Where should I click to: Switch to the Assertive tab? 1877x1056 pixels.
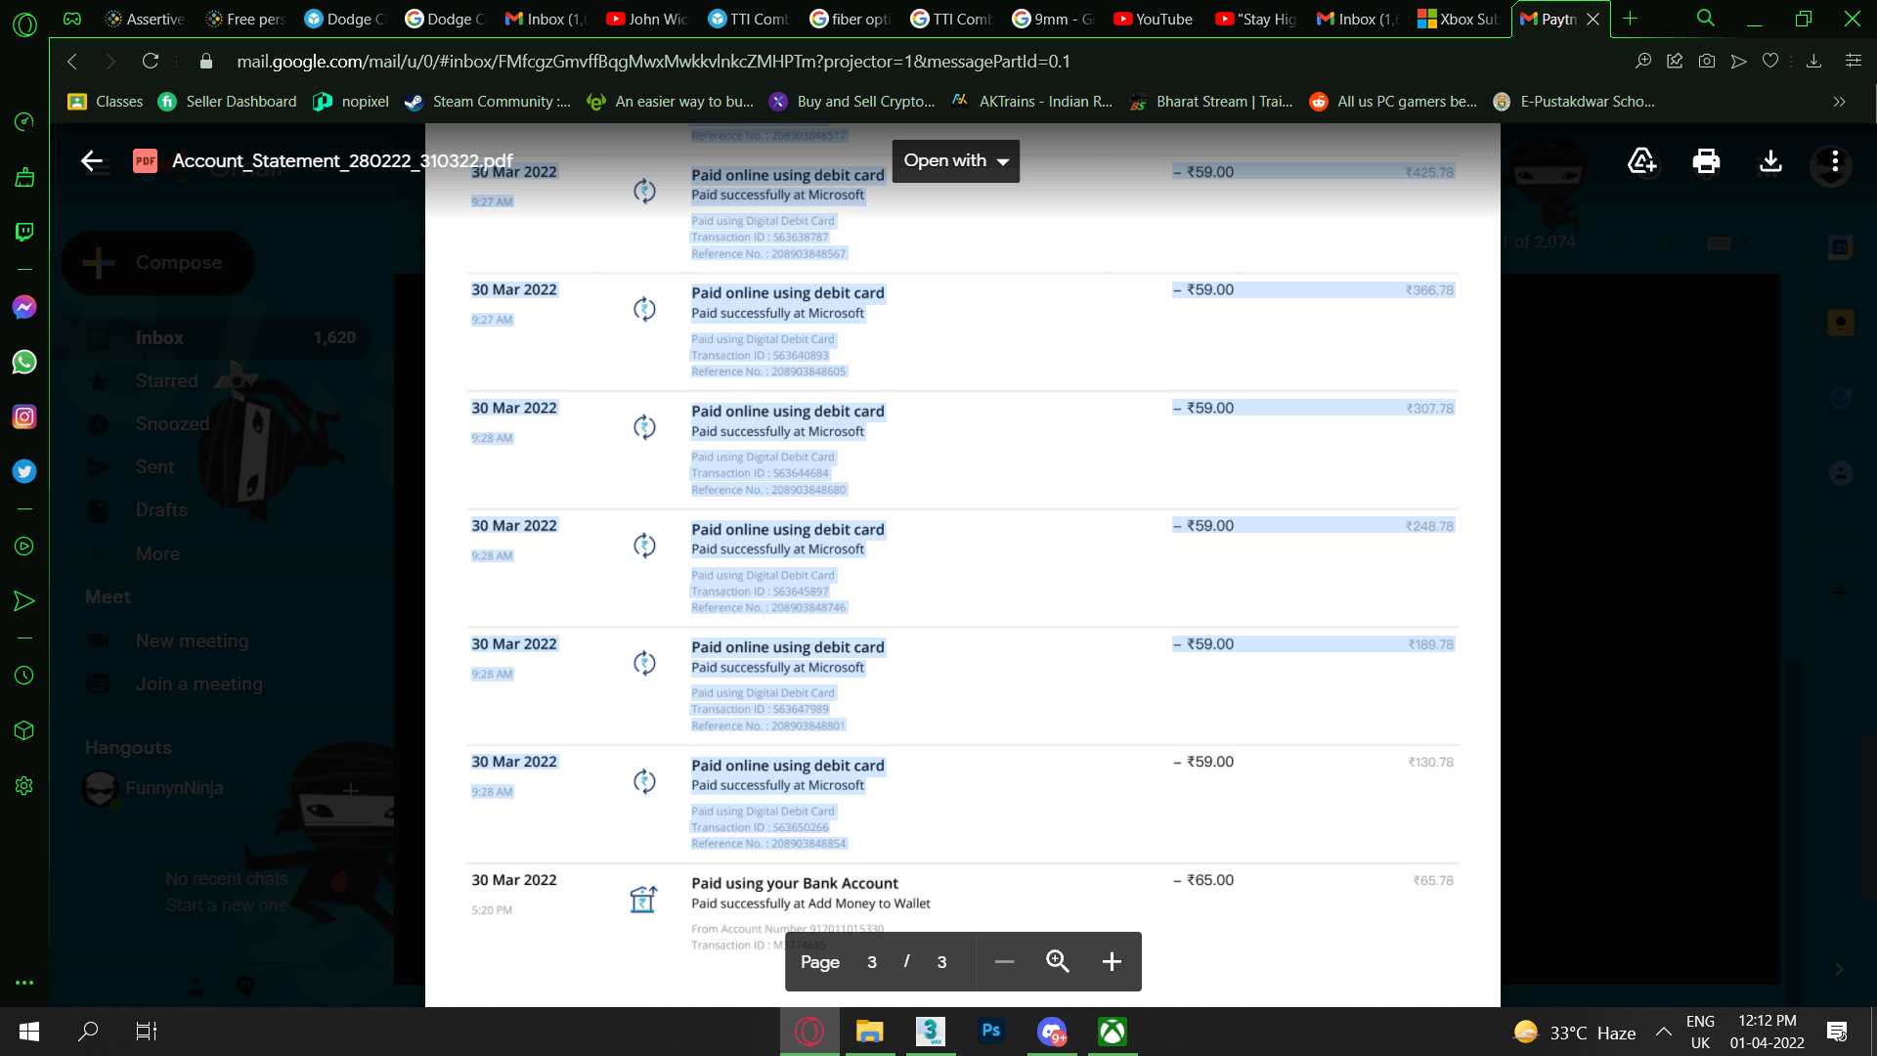145,19
